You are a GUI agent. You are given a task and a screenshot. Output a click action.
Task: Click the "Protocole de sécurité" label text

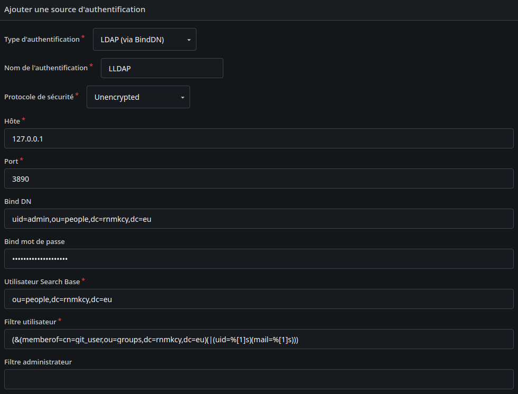[x=39, y=97]
